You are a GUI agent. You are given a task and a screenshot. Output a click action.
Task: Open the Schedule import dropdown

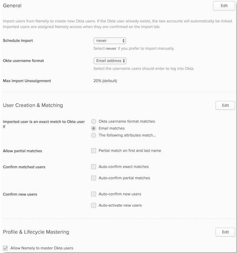(110, 41)
